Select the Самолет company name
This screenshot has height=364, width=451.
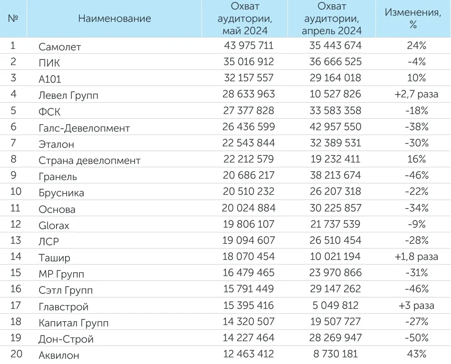point(60,47)
